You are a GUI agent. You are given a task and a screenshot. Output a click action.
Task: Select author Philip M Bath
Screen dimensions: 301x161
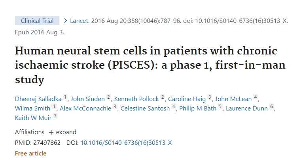tap(198, 108)
